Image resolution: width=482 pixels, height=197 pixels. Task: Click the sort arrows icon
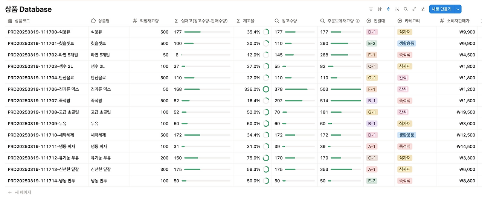[380, 9]
